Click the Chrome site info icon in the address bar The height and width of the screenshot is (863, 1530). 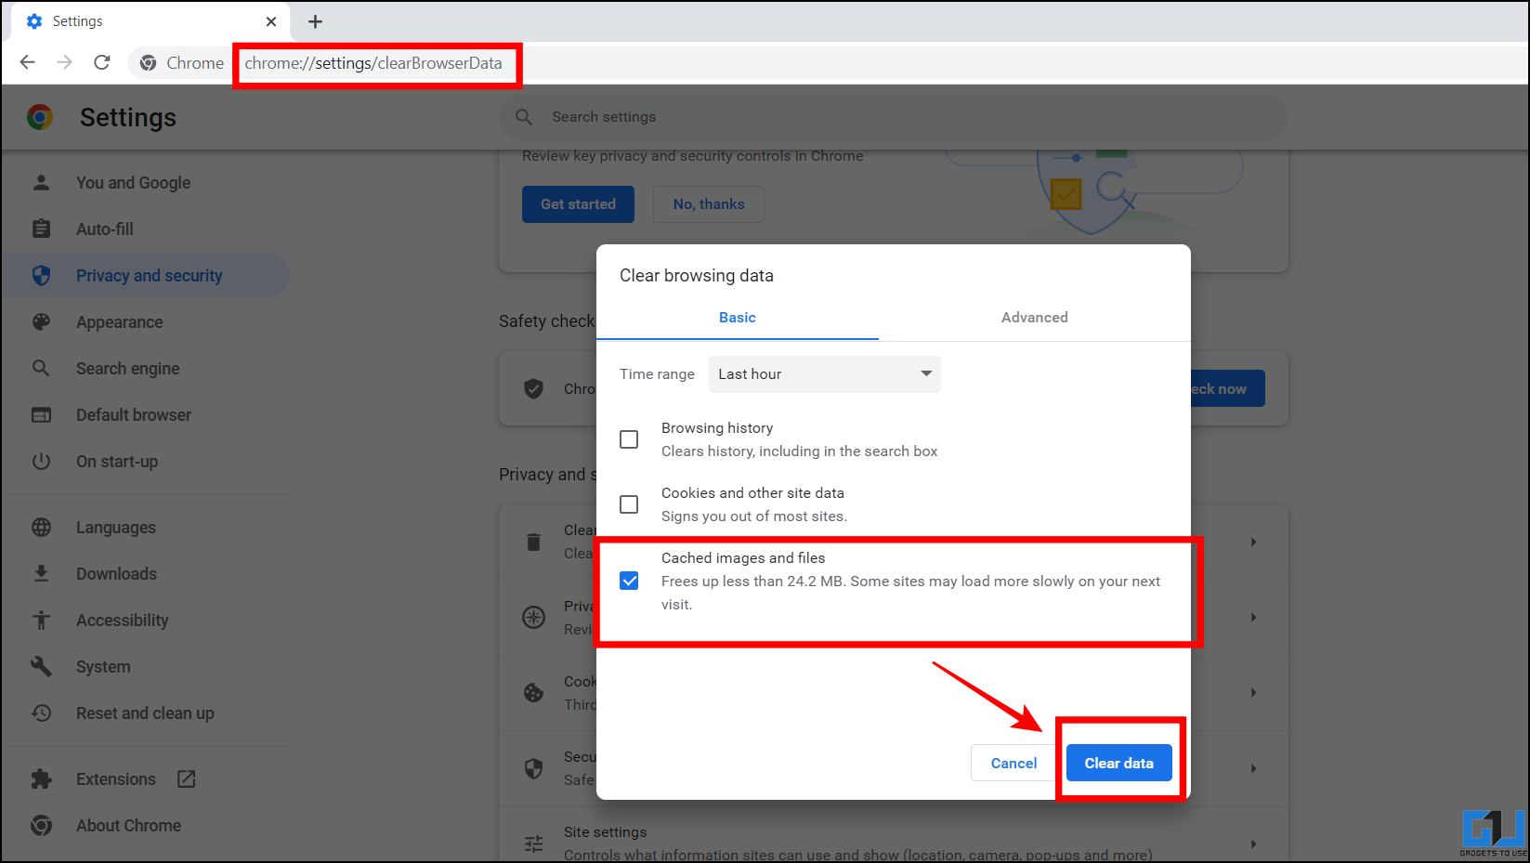pyautogui.click(x=148, y=63)
